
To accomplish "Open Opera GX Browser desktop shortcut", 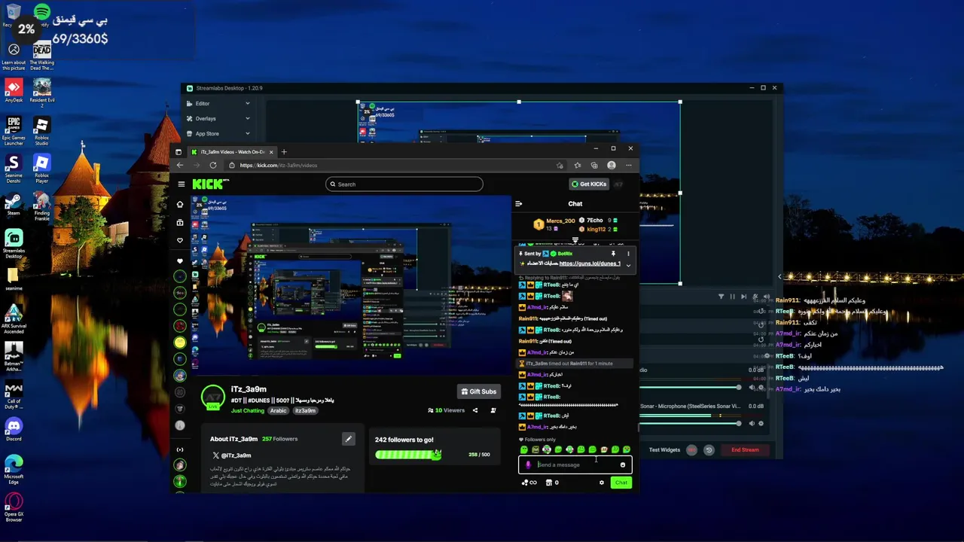I will pyautogui.click(x=14, y=507).
